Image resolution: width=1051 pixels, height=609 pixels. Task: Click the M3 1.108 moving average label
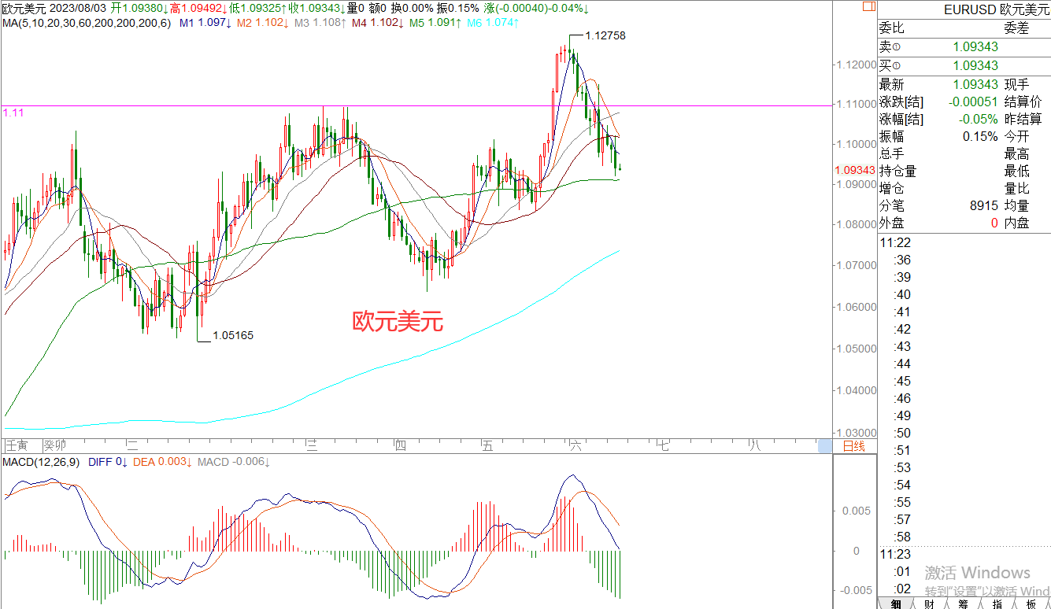(320, 23)
